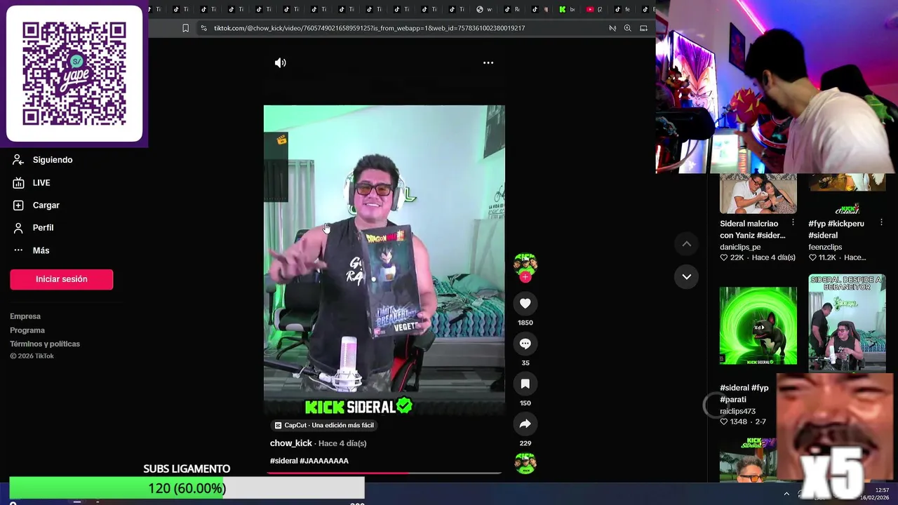Open Términos y políticas link
898x505 pixels.
point(45,344)
